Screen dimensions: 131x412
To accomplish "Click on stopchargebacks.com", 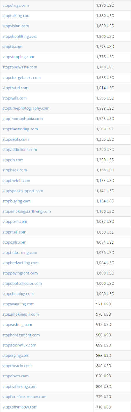I will pos(22,77).
